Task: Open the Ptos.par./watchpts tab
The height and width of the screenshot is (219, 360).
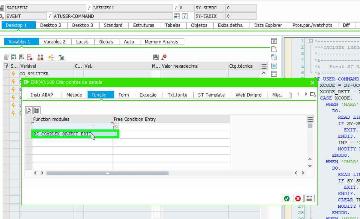Action: (x=312, y=25)
